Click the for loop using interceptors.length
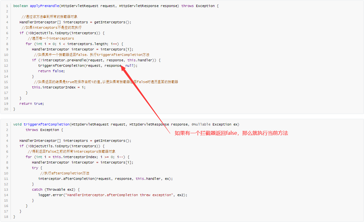This screenshot has height=222, width=364. (74, 44)
